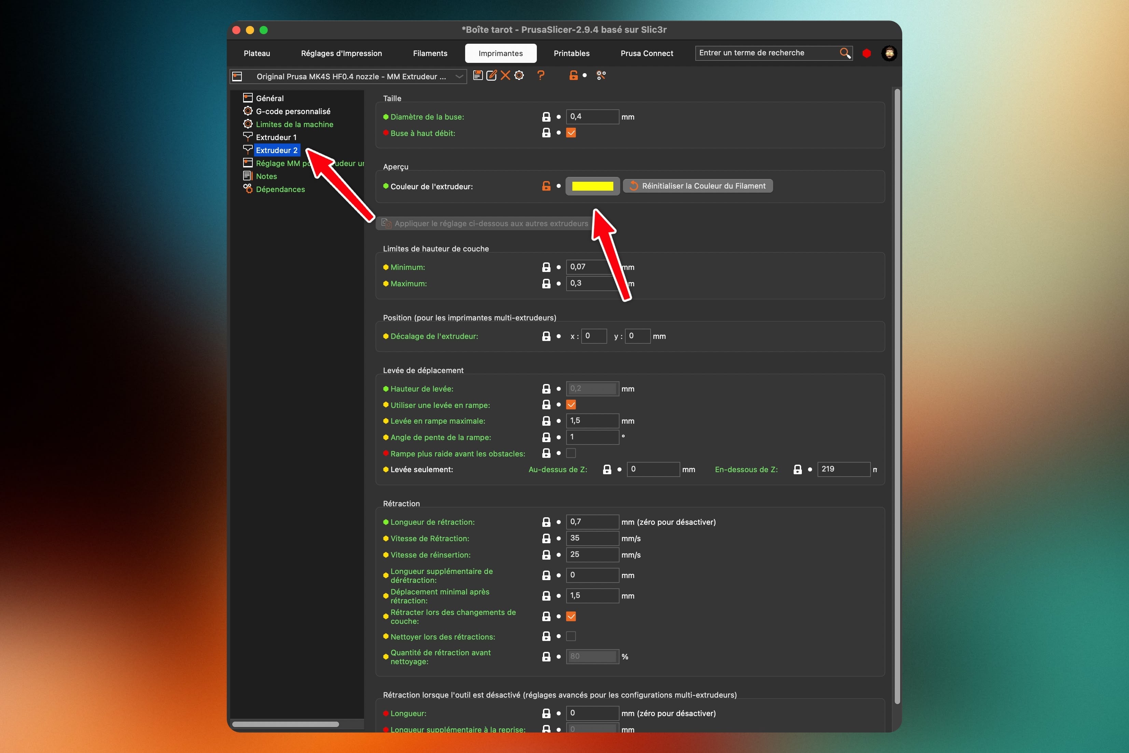Click the compare presets icon

pos(601,76)
